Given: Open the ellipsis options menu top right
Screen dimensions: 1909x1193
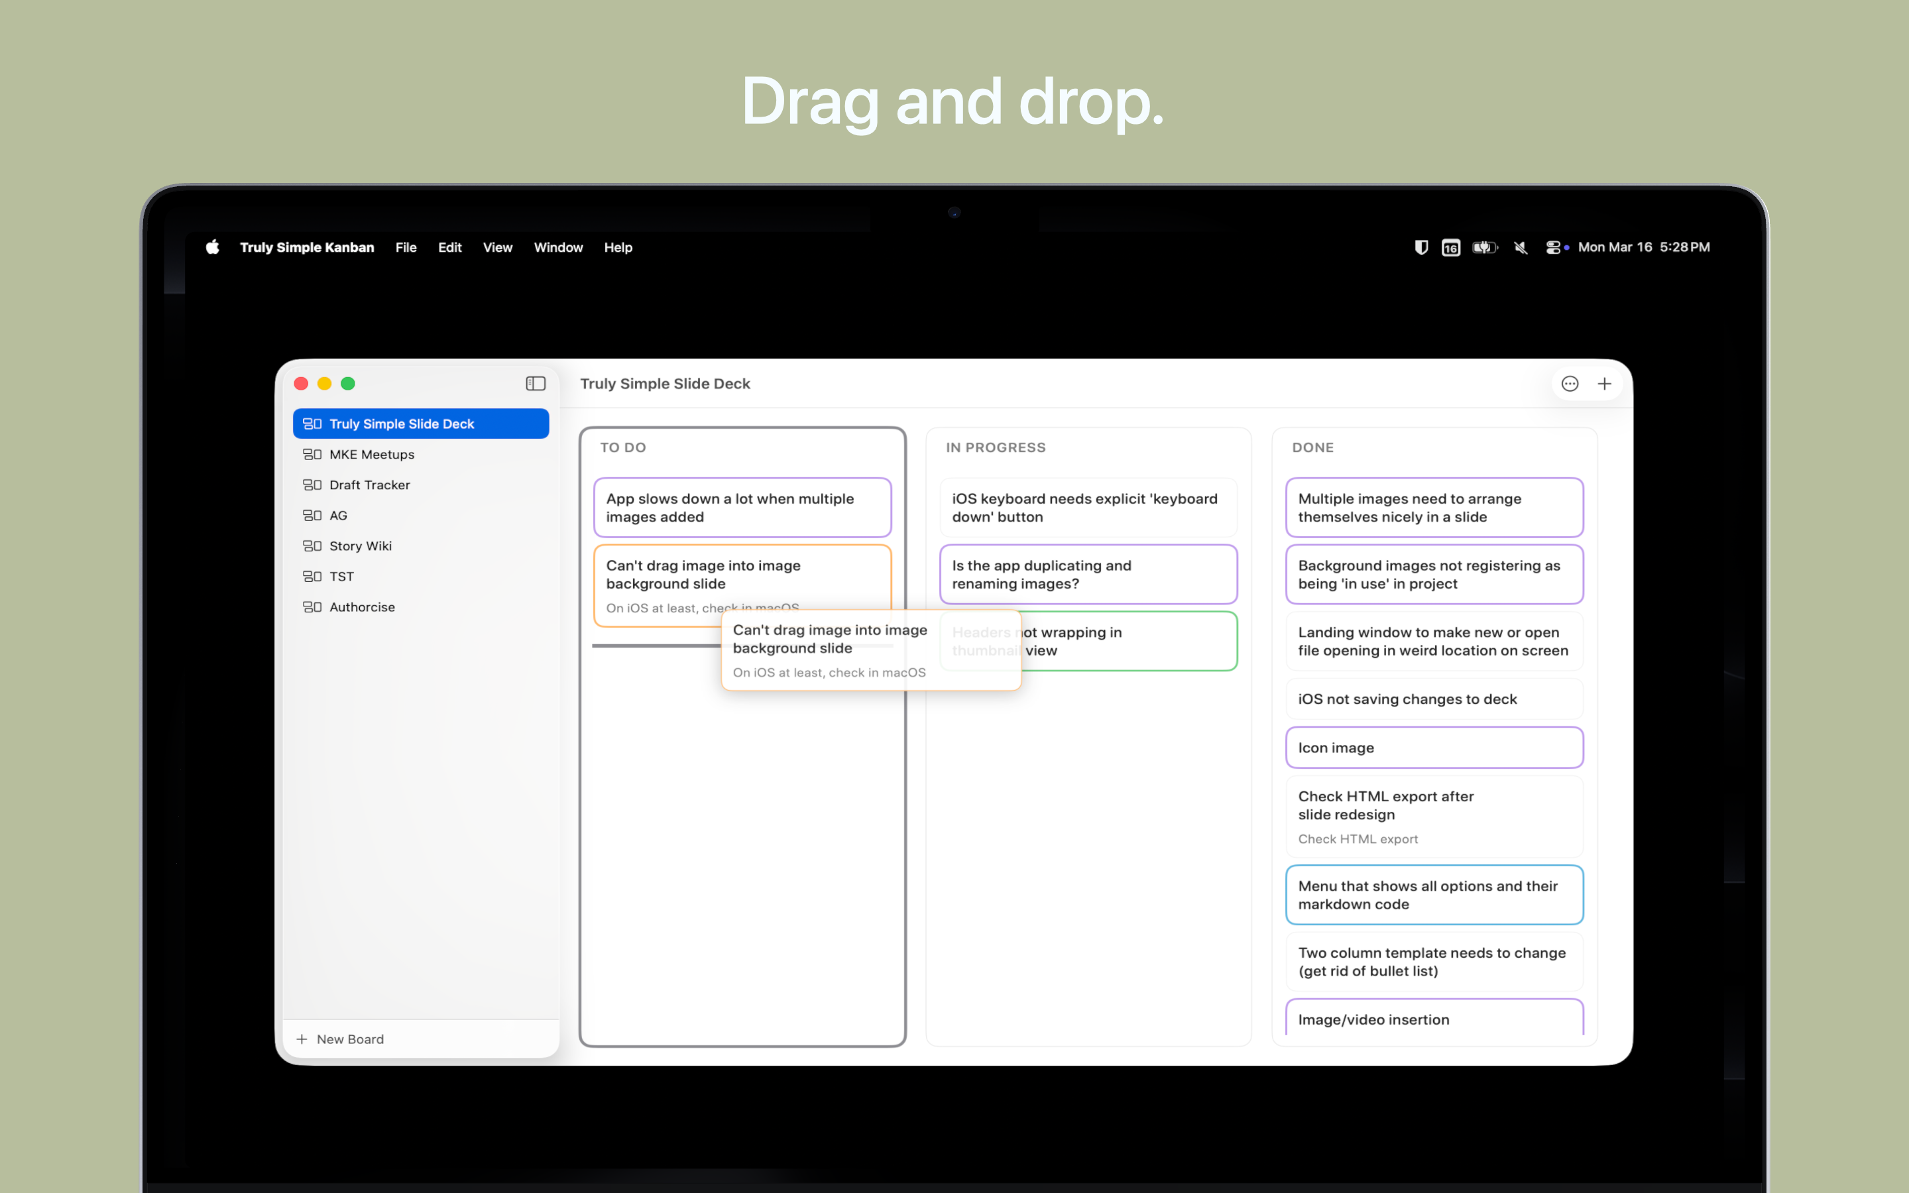Looking at the screenshot, I should [1569, 384].
